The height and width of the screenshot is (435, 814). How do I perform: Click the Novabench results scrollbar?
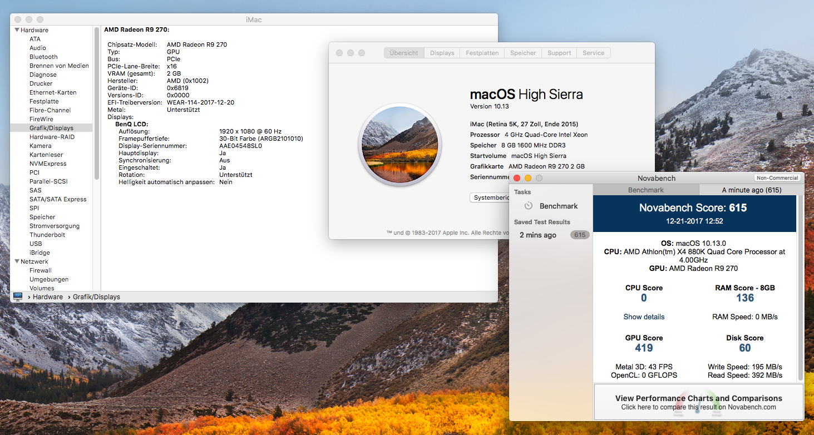[x=801, y=289]
